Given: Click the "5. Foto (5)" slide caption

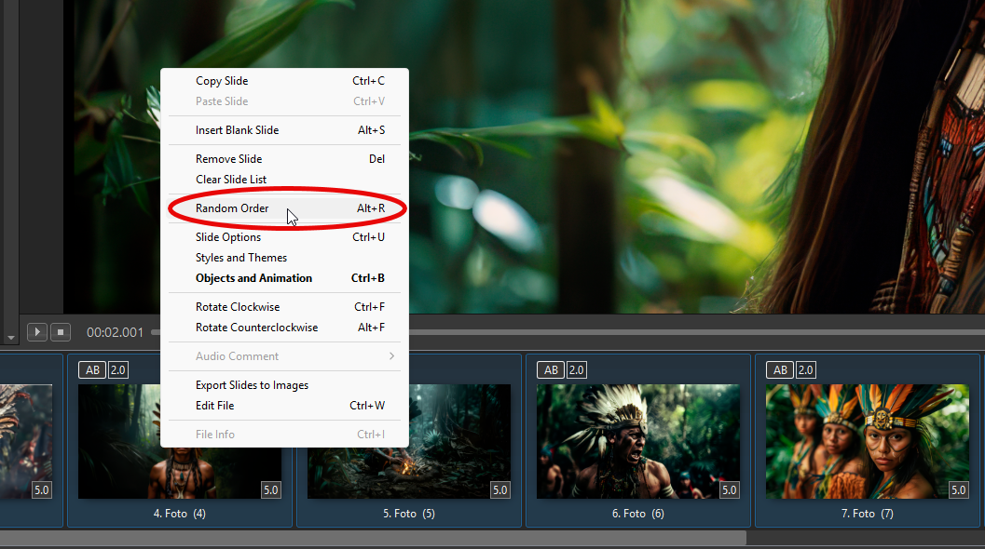Looking at the screenshot, I should pyautogui.click(x=409, y=514).
